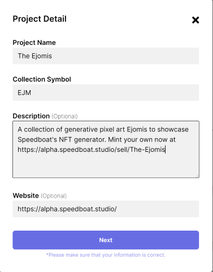
Task: Click inside the Description text area
Action: (x=106, y=150)
